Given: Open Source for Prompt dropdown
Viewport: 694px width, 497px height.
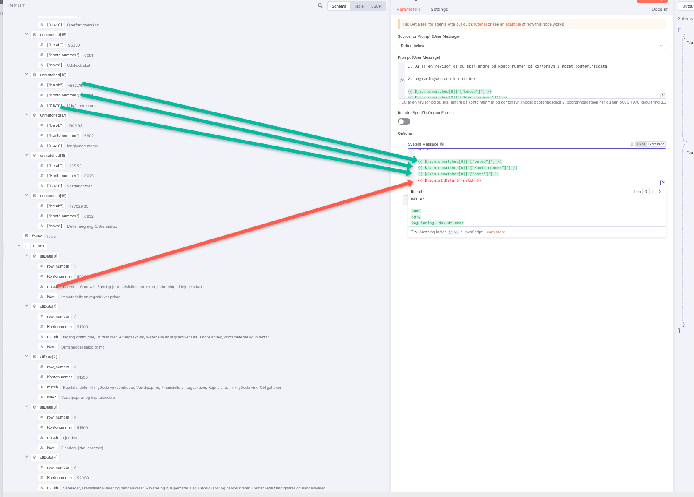Looking at the screenshot, I should coord(532,46).
